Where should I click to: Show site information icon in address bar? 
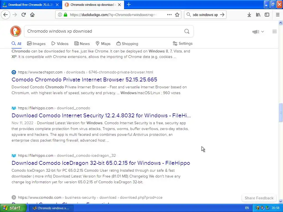60,15
